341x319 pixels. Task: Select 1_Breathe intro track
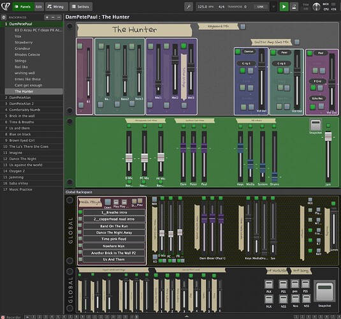click(x=114, y=212)
